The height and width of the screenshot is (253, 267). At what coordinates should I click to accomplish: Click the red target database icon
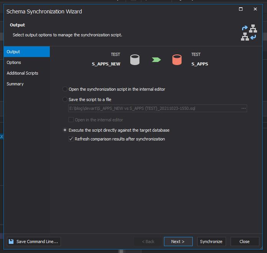tap(177, 60)
